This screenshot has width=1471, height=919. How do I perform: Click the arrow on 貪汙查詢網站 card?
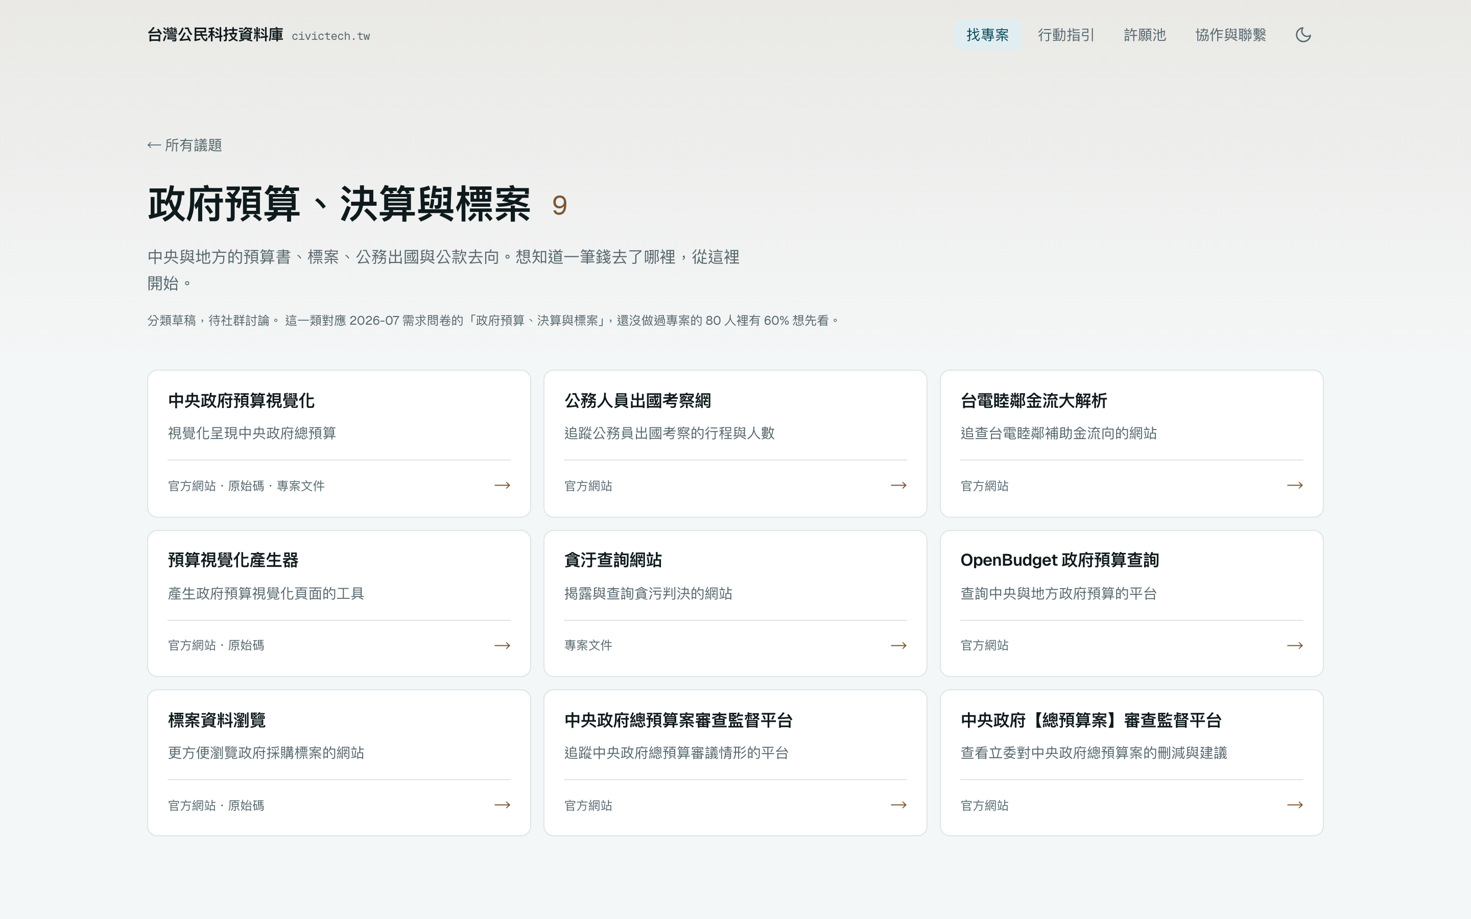pyautogui.click(x=898, y=645)
